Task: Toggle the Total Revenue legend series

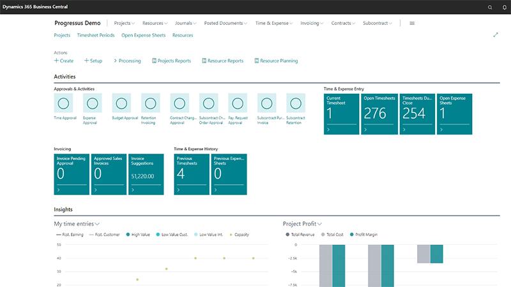Action: [300, 235]
